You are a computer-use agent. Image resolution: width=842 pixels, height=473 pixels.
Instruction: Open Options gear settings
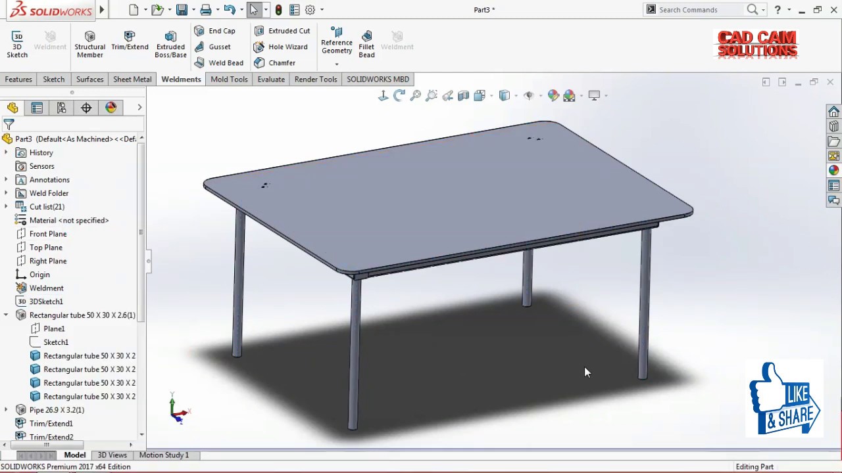pyautogui.click(x=310, y=10)
